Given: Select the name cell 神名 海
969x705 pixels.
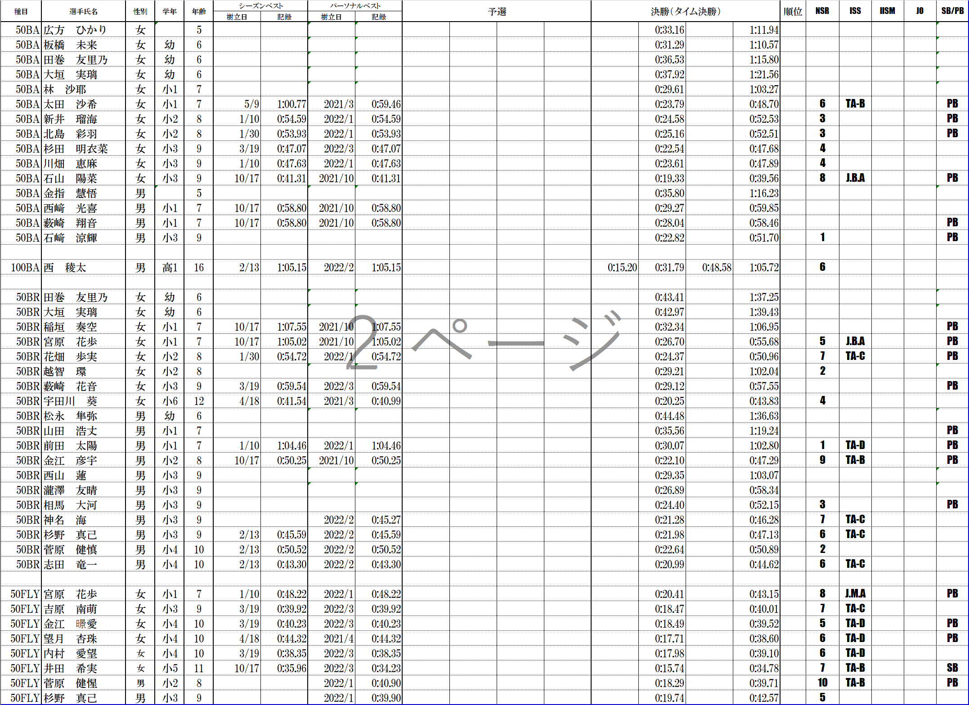Looking at the screenshot, I should click(x=83, y=520).
